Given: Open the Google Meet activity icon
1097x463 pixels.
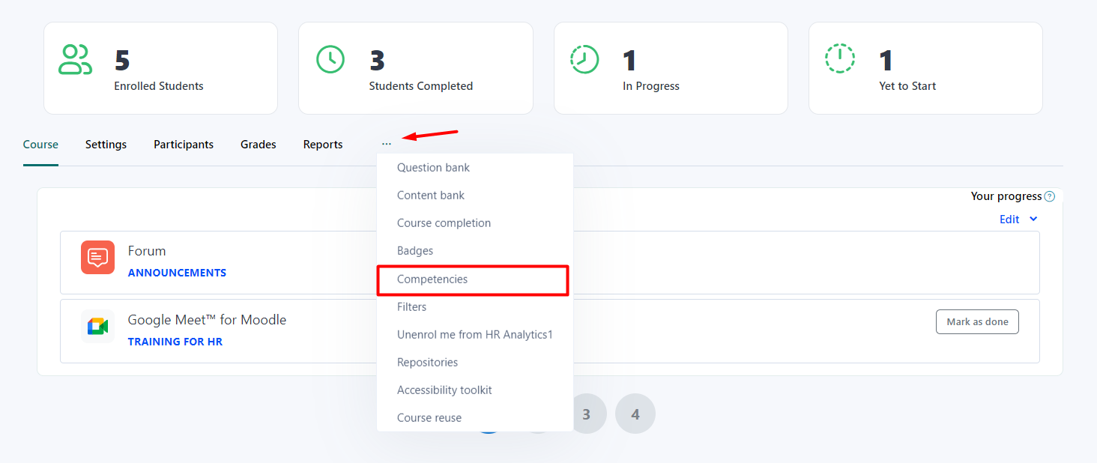Looking at the screenshot, I should (x=97, y=326).
